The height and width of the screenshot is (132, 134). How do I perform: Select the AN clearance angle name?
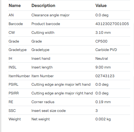11,15
